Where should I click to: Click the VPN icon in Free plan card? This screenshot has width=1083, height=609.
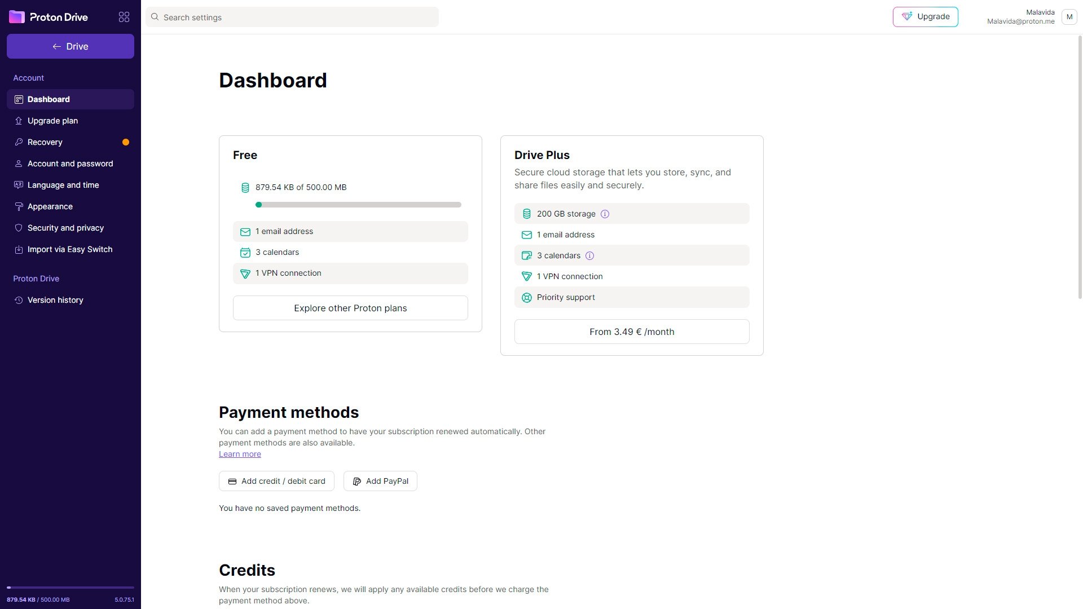pos(245,273)
